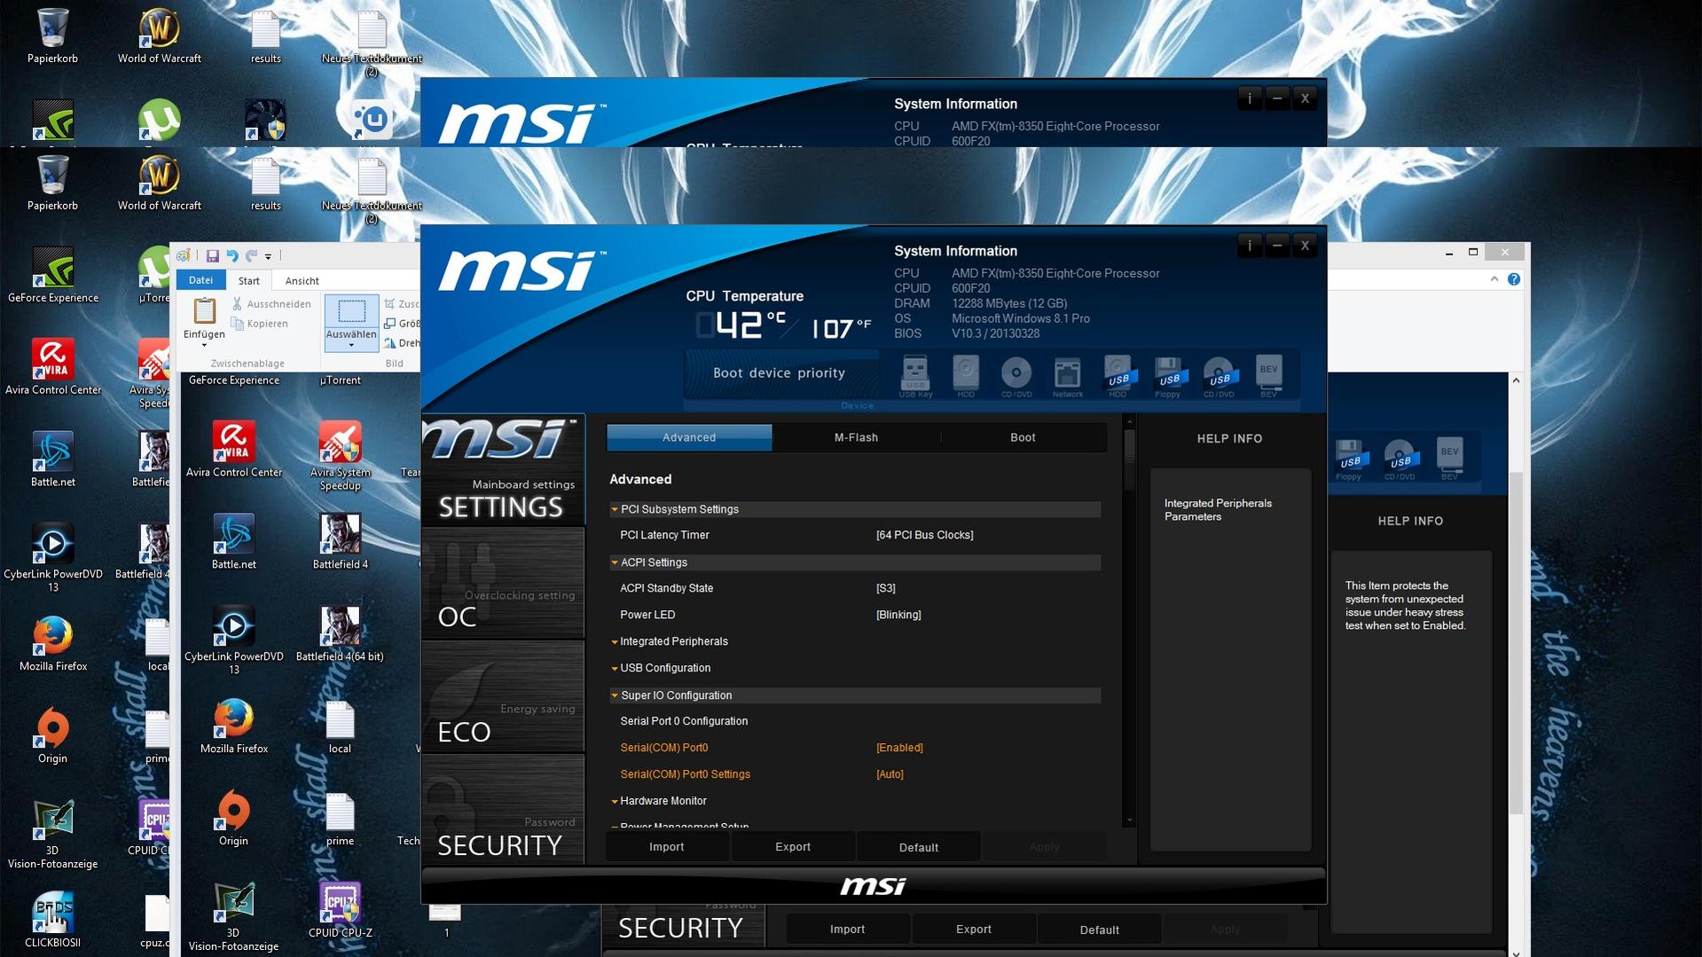
Task: Change Serial(COM) Port0 value [Enabled]
Action: 899,749
